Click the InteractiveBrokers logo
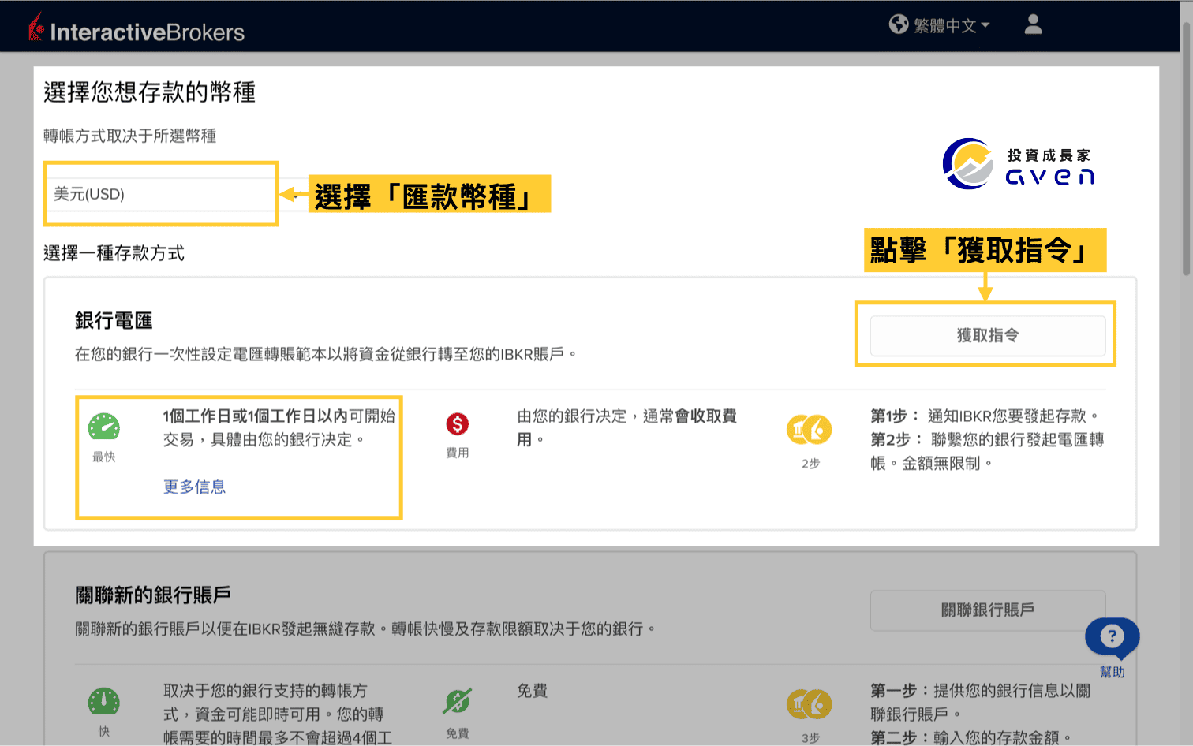 pos(134,25)
